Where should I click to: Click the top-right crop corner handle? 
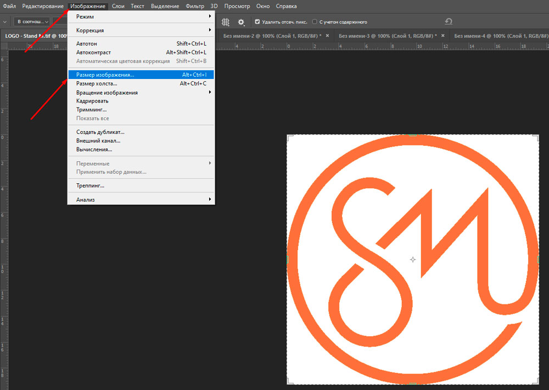pyautogui.click(x=537, y=137)
